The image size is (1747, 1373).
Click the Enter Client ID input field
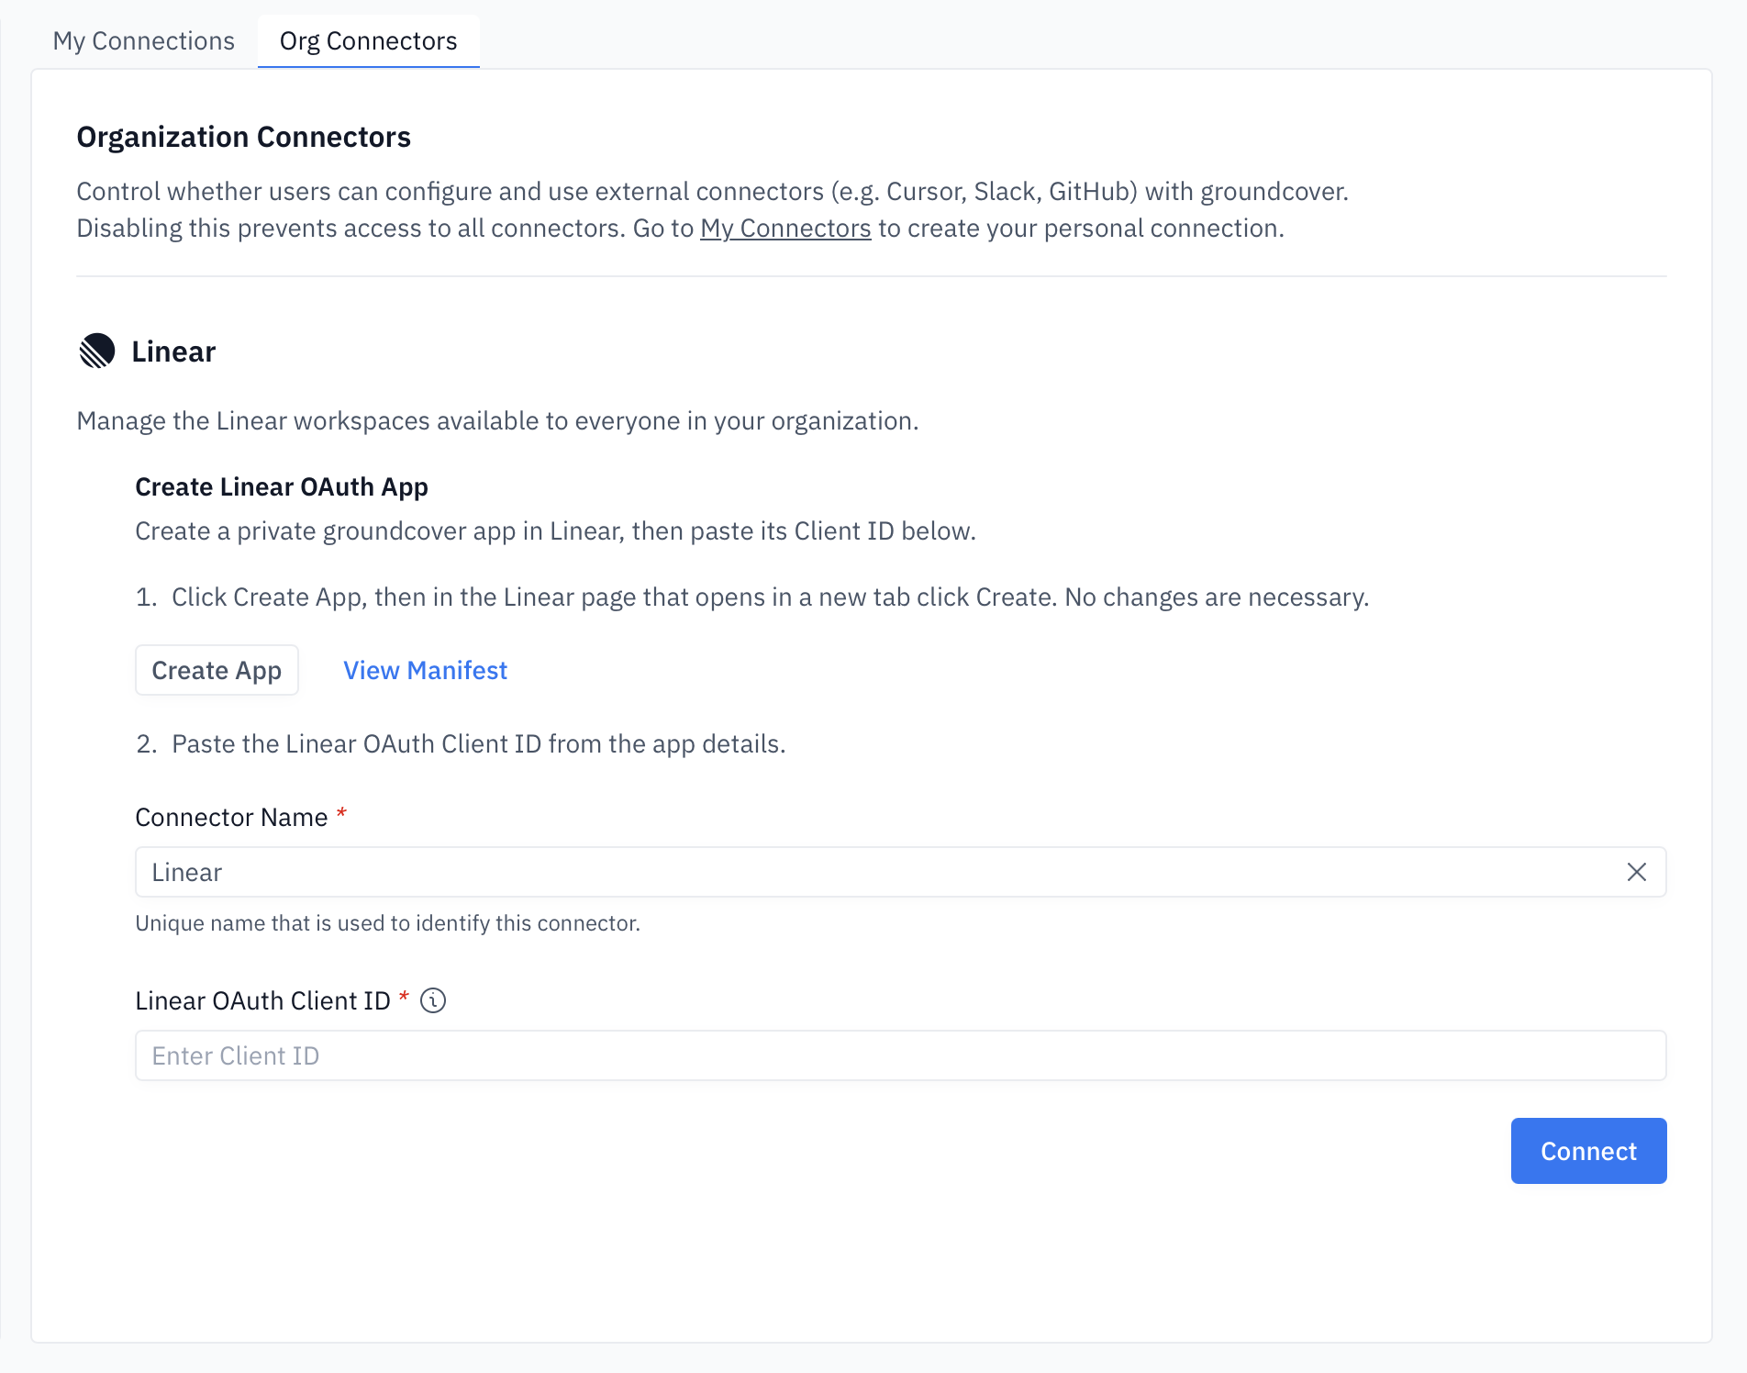point(900,1055)
